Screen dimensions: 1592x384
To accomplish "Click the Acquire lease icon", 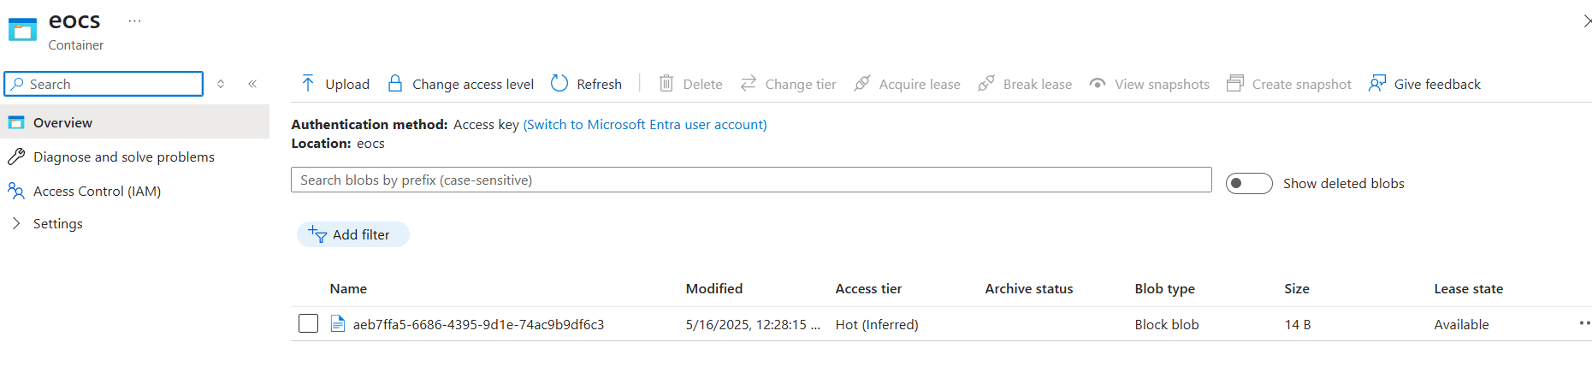I will point(862,83).
